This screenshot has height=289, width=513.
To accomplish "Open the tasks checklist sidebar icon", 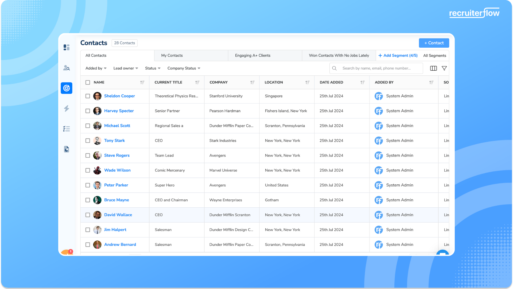I will click(67, 129).
